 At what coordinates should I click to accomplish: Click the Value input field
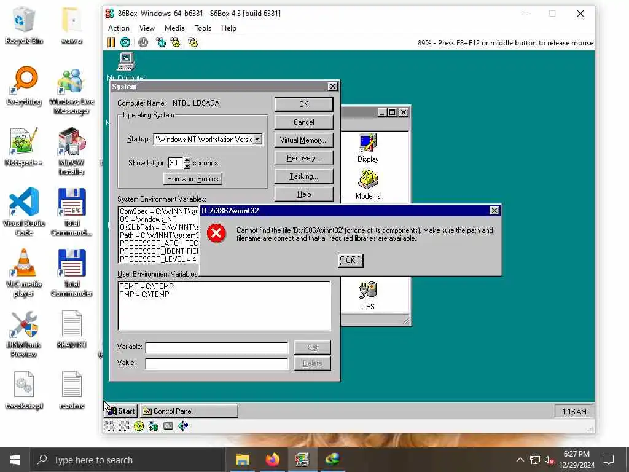217,364
